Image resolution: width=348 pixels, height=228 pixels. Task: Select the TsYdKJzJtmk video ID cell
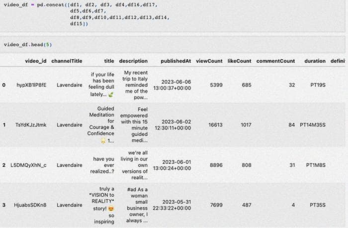31,125
